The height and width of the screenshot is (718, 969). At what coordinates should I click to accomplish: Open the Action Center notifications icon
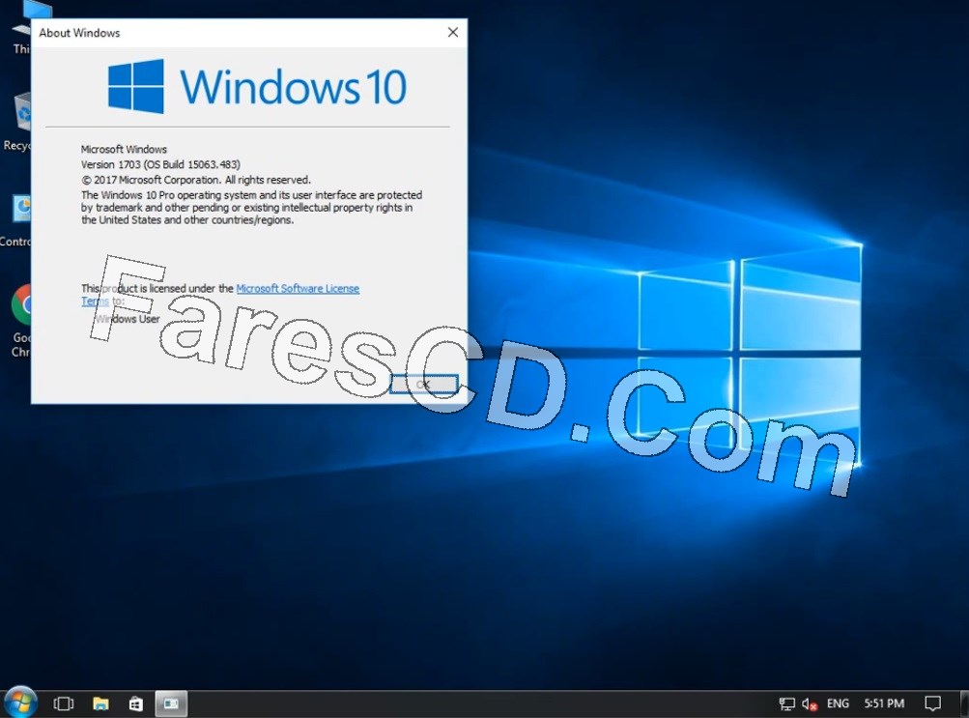[932, 704]
